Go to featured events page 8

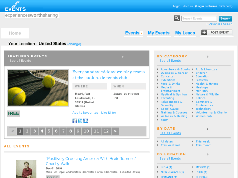point(71,131)
